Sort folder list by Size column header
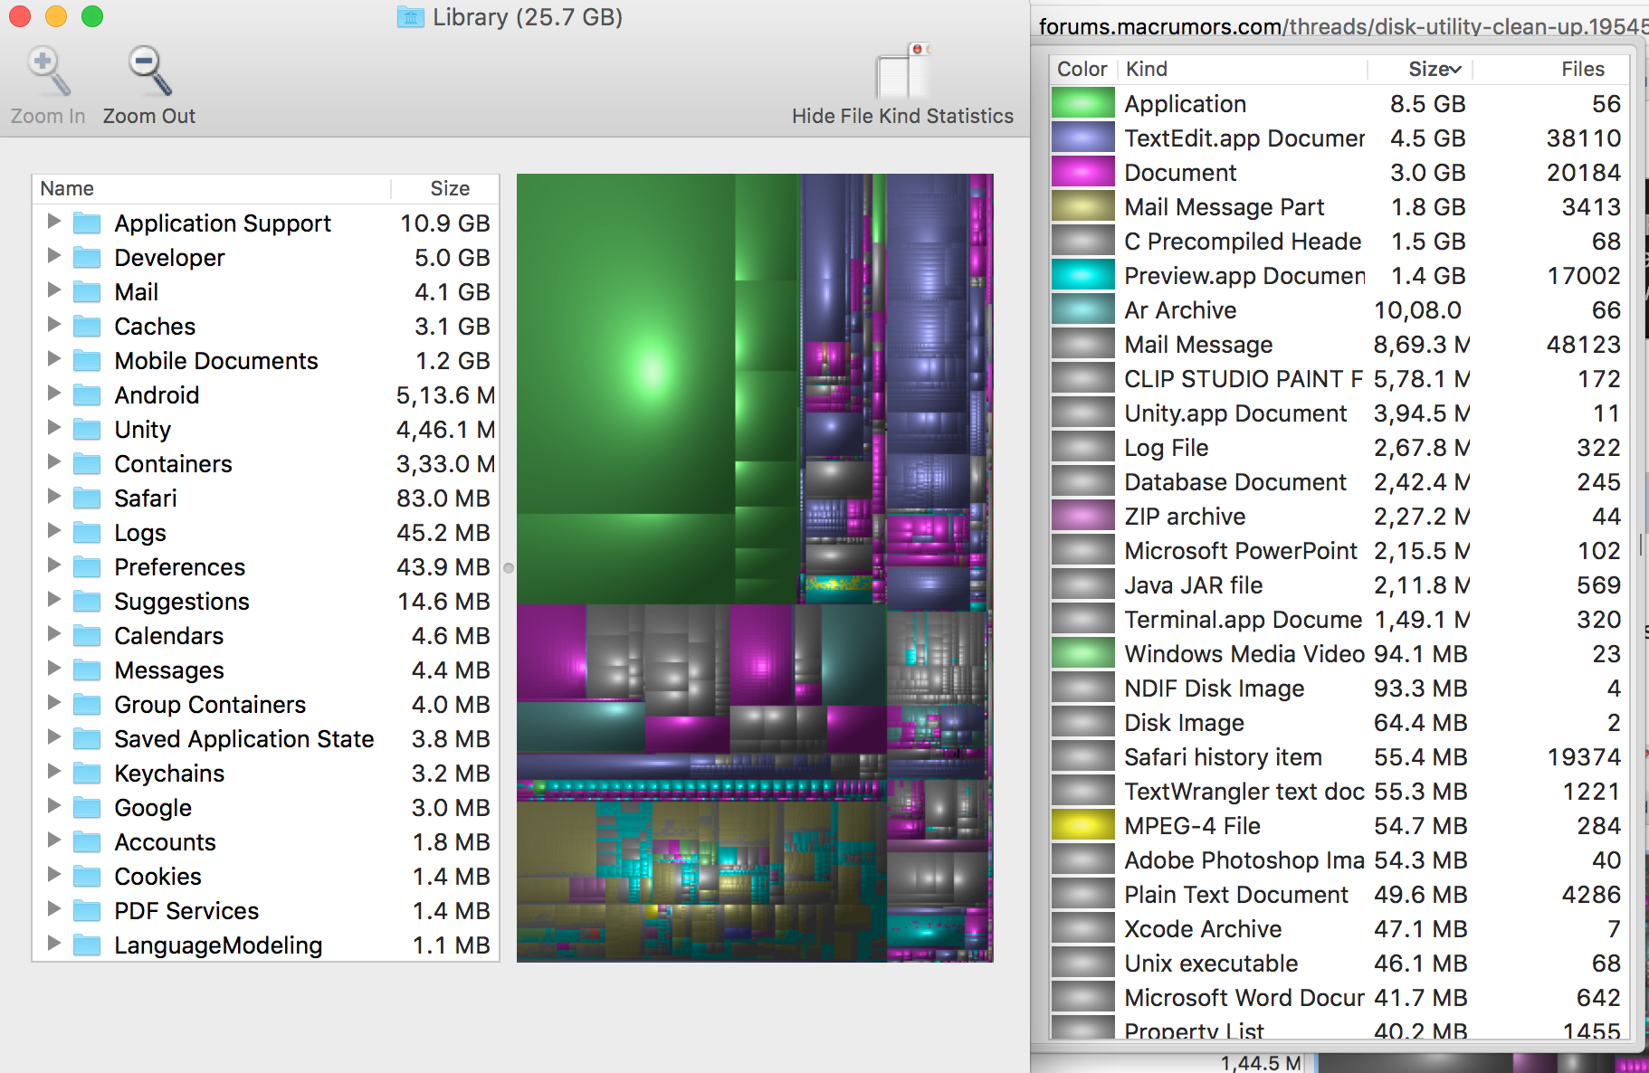 pos(444,188)
